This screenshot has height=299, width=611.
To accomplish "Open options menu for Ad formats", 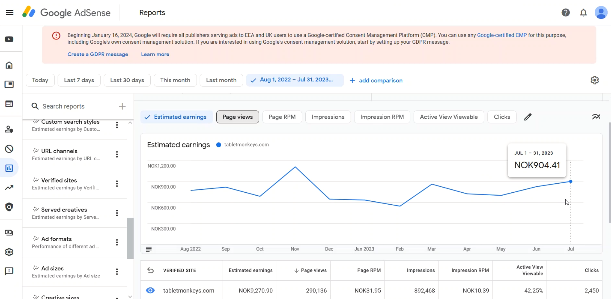I will (117, 242).
